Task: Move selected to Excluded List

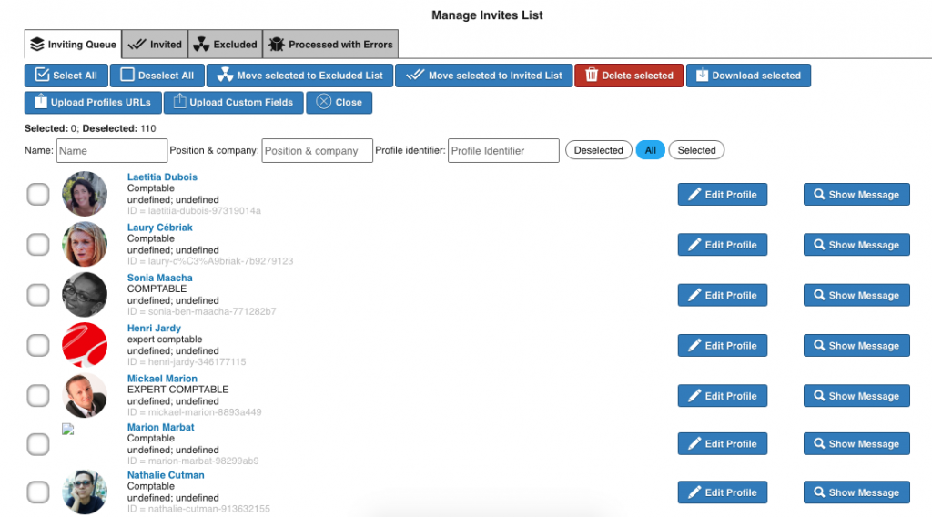Action: click(x=300, y=76)
